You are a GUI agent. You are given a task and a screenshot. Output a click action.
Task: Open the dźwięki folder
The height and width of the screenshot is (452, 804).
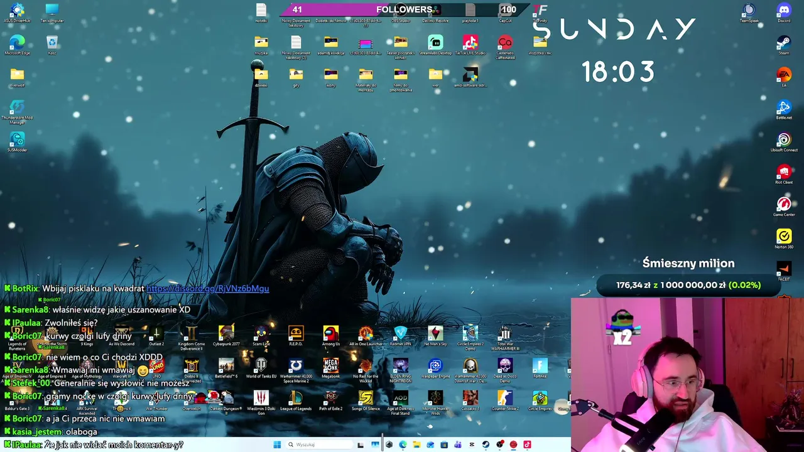261,77
